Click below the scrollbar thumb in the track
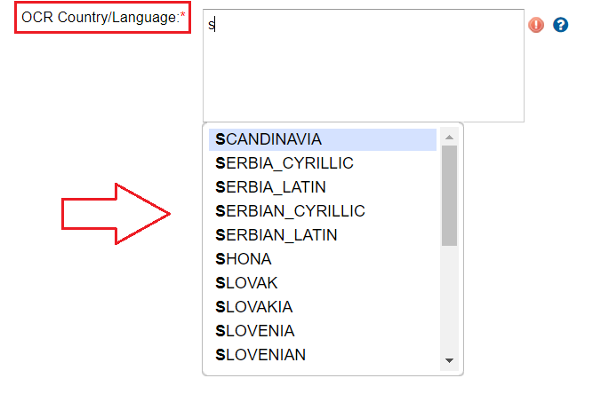 (x=449, y=302)
